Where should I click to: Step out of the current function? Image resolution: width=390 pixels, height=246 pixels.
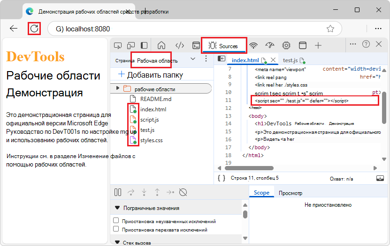157,192
